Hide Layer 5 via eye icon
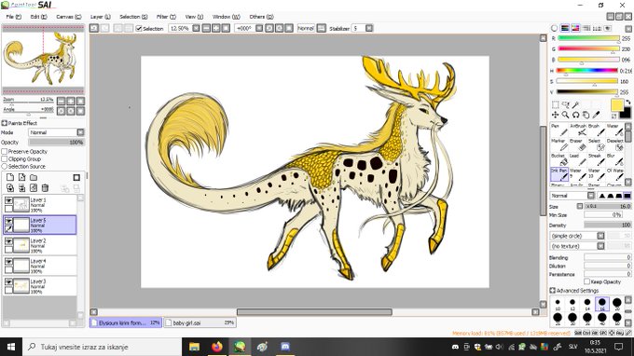The image size is (634, 356). click(x=8, y=221)
